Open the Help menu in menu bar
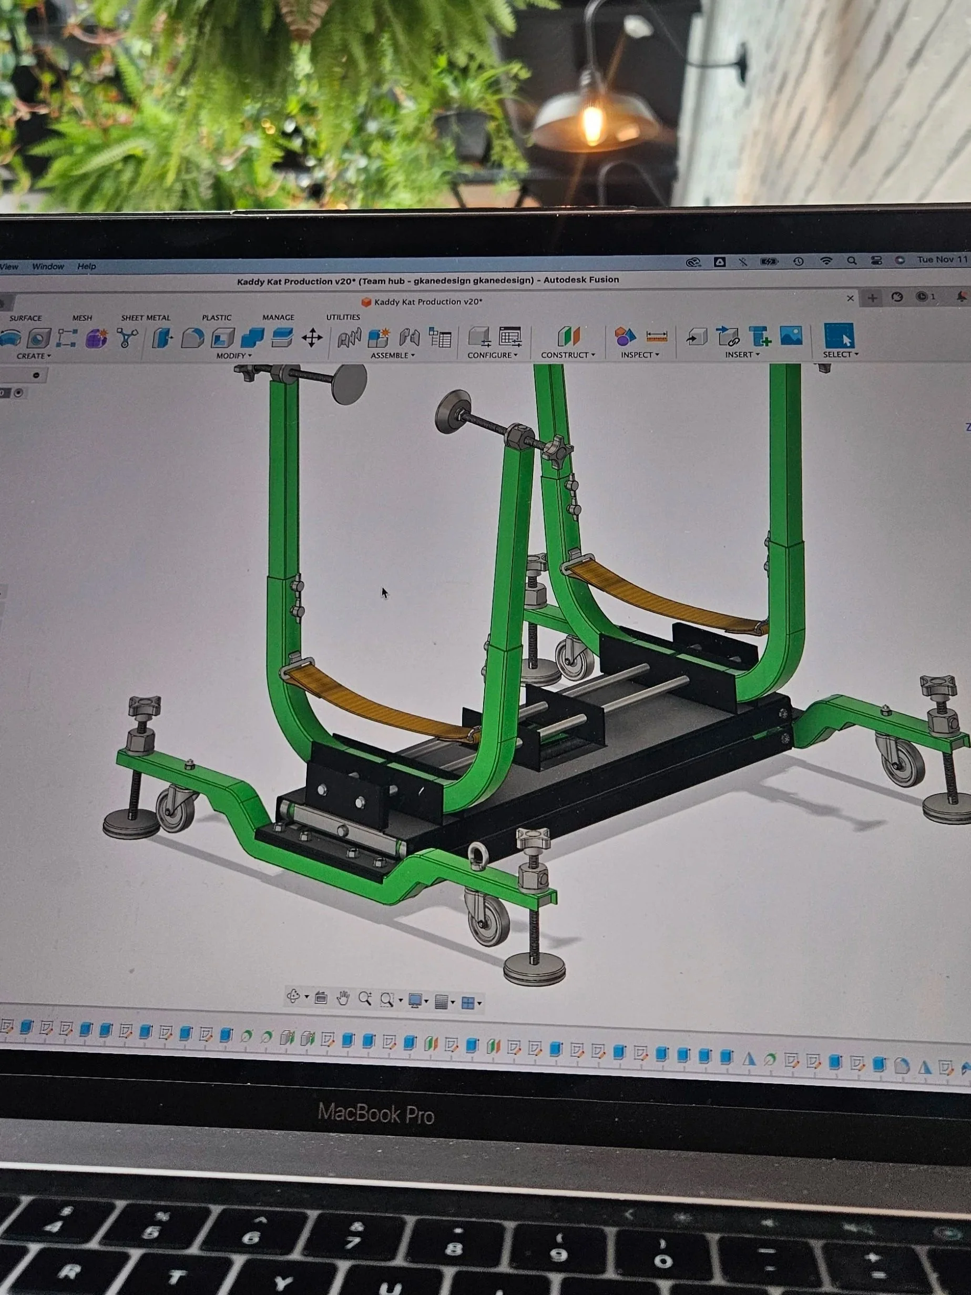Screen dimensions: 971x1295 point(87,267)
